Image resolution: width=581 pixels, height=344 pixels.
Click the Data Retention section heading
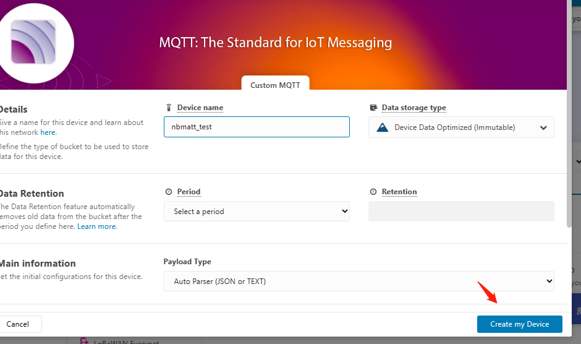pos(32,193)
